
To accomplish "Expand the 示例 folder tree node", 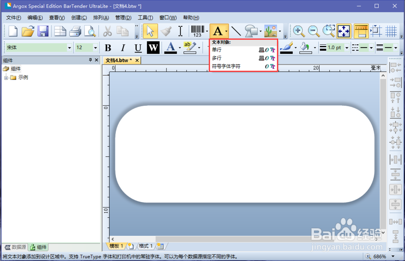I will pos(6,78).
